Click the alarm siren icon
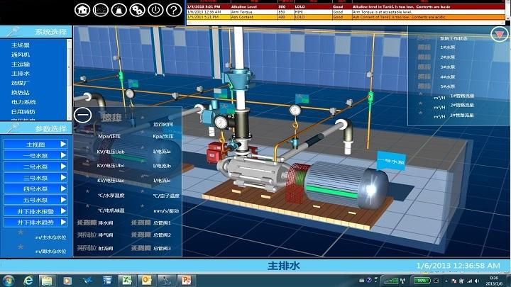 (x=119, y=9)
